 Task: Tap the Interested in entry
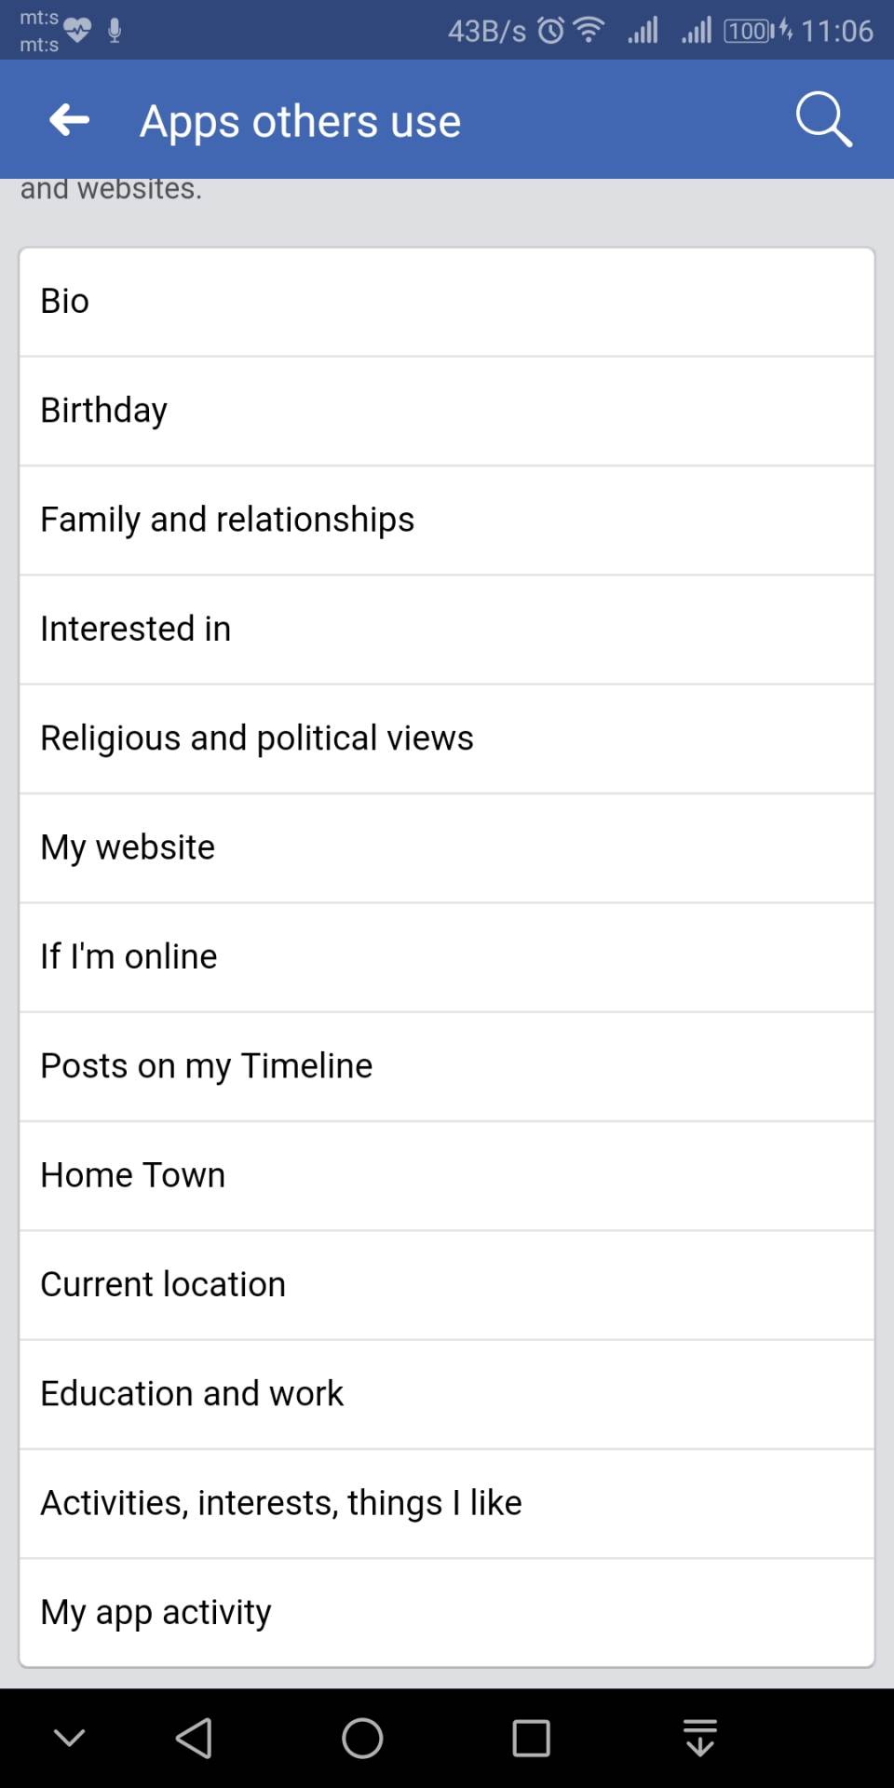447,630
